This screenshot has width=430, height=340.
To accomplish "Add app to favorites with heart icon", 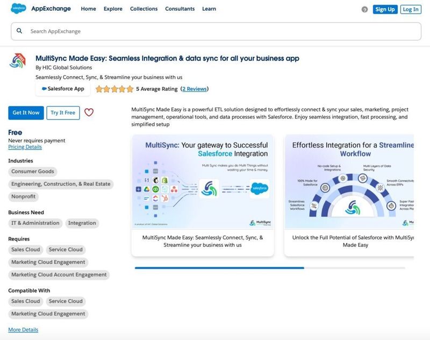I will (x=89, y=112).
